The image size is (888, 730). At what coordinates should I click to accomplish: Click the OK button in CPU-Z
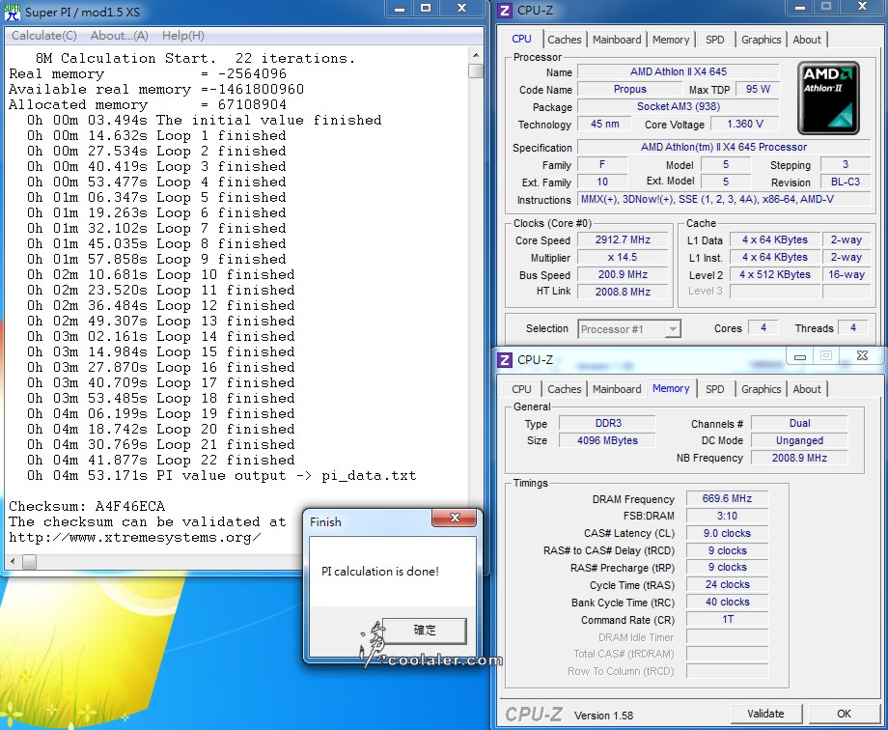pyautogui.click(x=844, y=715)
